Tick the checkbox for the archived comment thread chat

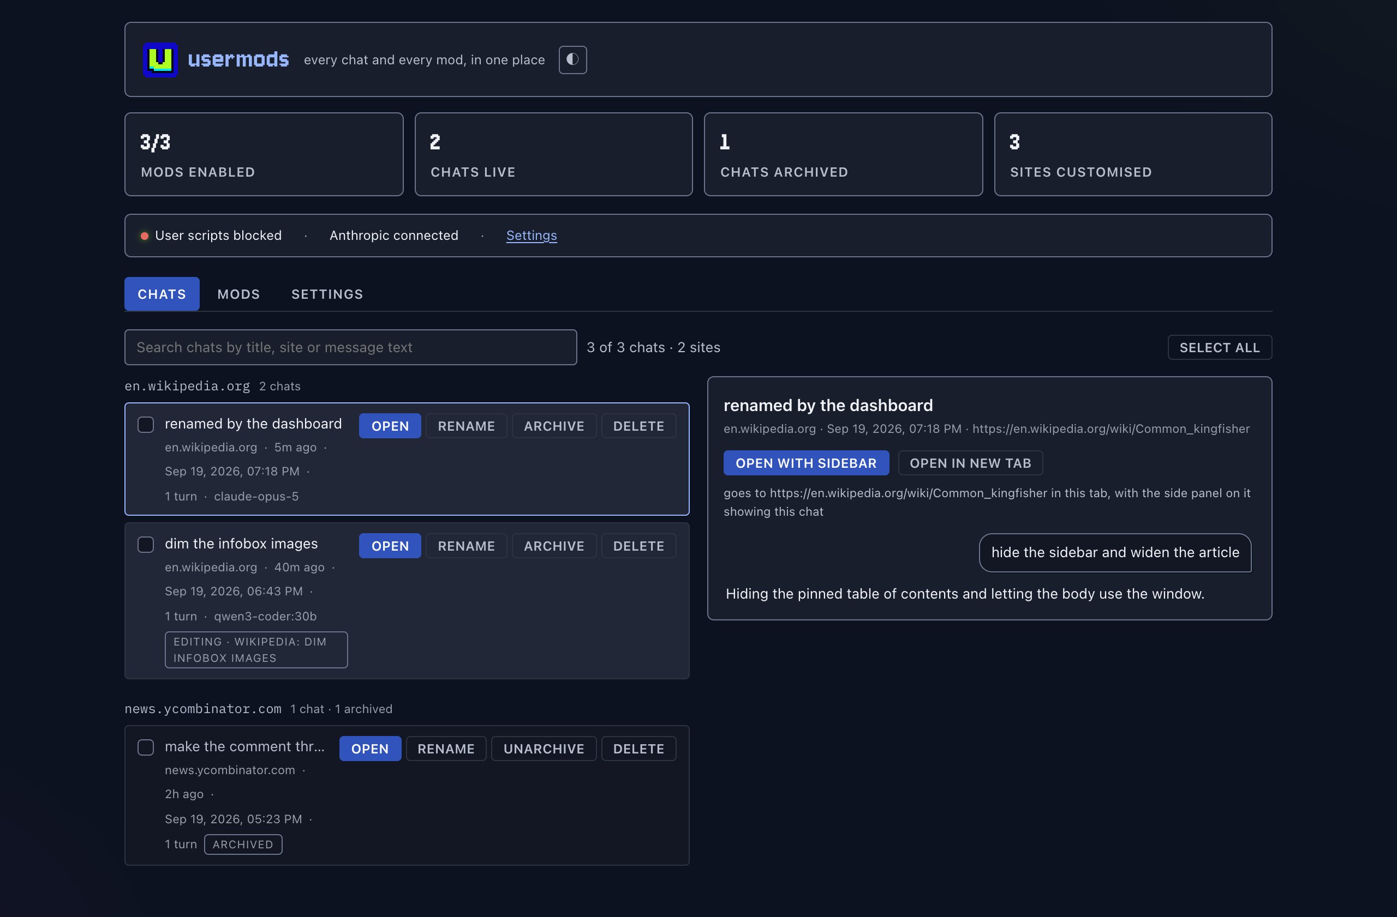(x=146, y=747)
